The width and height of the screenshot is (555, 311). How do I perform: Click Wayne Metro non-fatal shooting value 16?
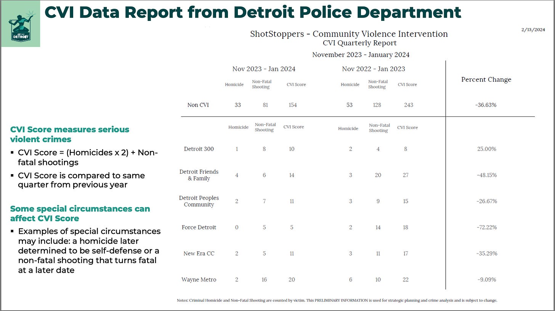[264, 280]
